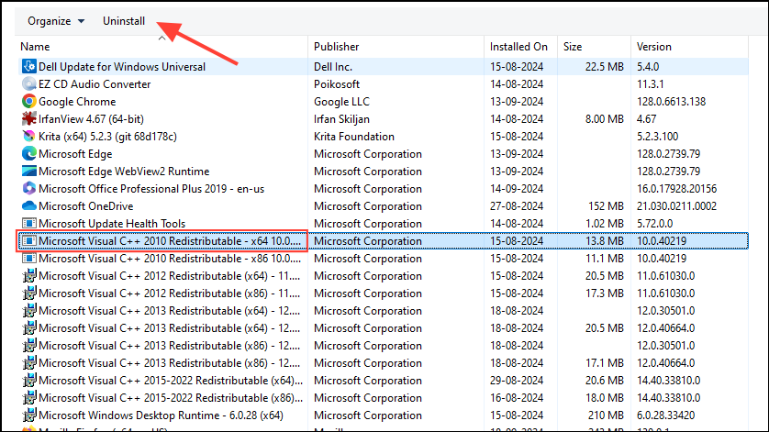The height and width of the screenshot is (432, 769).
Task: Sort the list by Name column header
Action: pyautogui.click(x=35, y=47)
